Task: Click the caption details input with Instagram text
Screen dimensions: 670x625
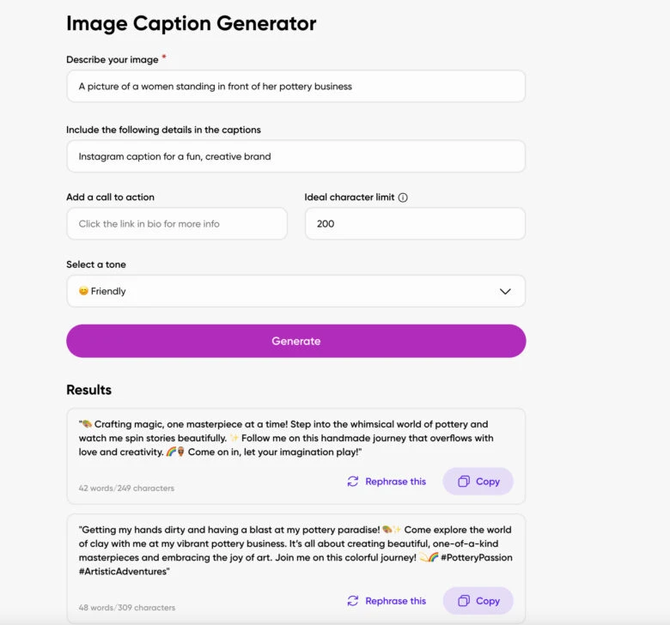Action: pos(295,157)
